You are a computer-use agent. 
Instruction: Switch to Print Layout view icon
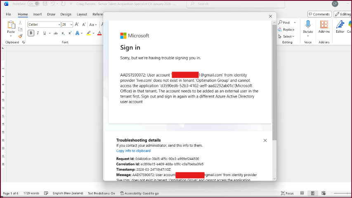[312, 193]
